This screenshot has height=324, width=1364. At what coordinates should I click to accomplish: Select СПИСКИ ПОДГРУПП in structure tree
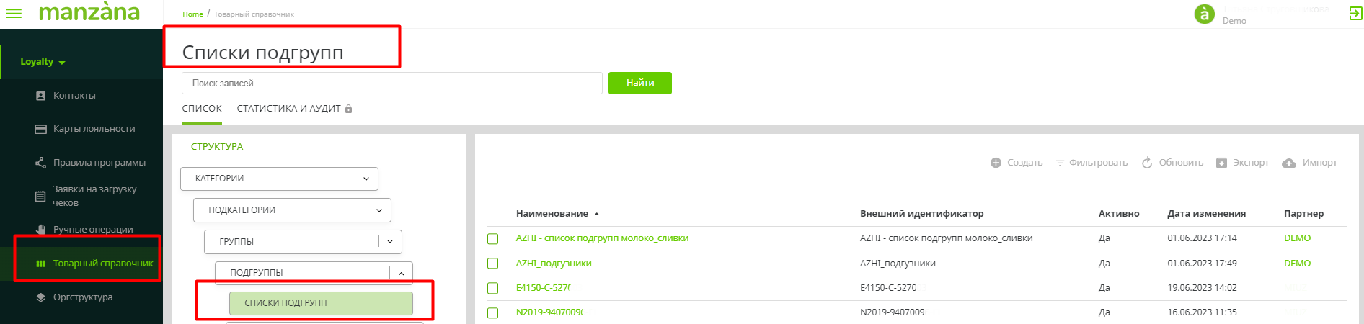click(x=321, y=303)
